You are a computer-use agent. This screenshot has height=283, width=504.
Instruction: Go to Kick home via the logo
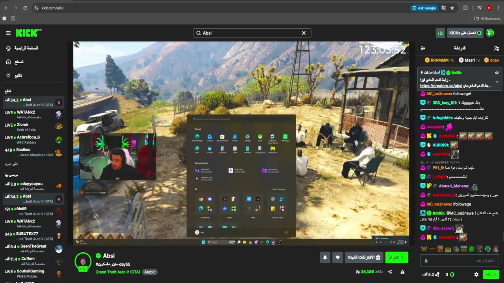pyautogui.click(x=29, y=33)
